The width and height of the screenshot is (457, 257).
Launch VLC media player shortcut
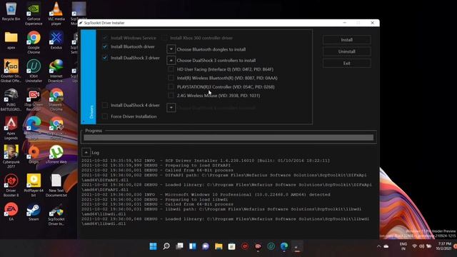click(x=56, y=14)
